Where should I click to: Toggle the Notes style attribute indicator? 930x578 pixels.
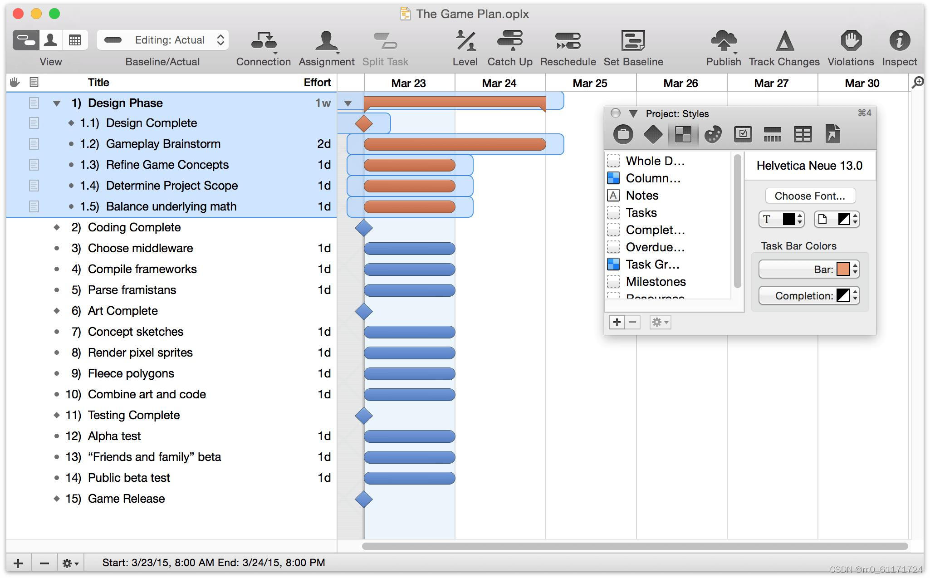pos(613,196)
